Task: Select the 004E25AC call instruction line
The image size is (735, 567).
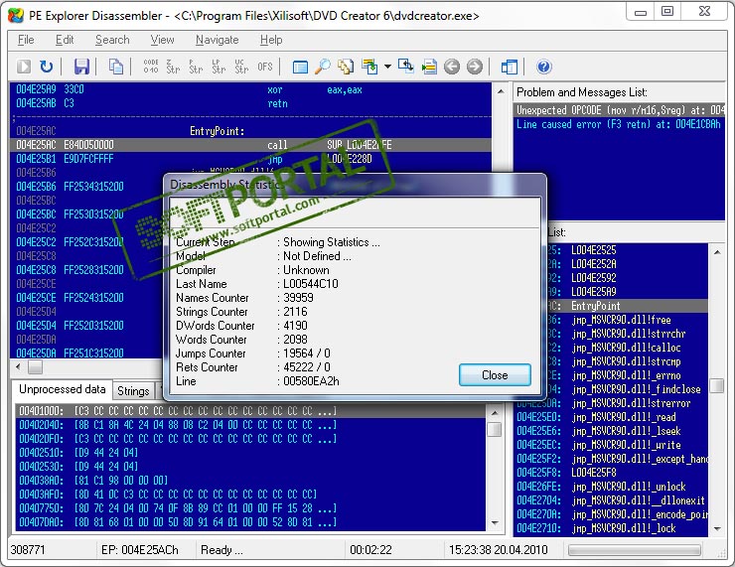Action: point(250,145)
